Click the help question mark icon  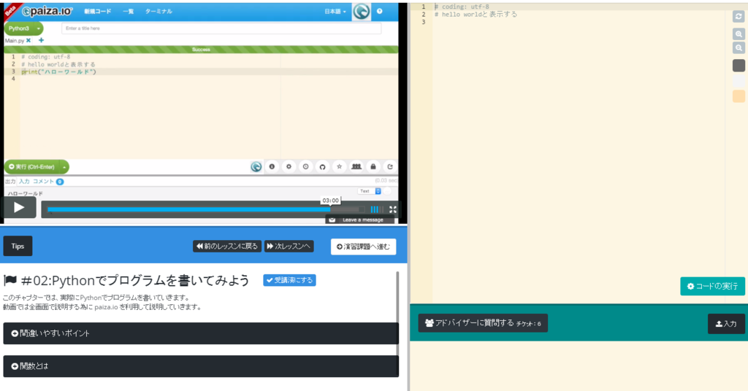coord(380,12)
